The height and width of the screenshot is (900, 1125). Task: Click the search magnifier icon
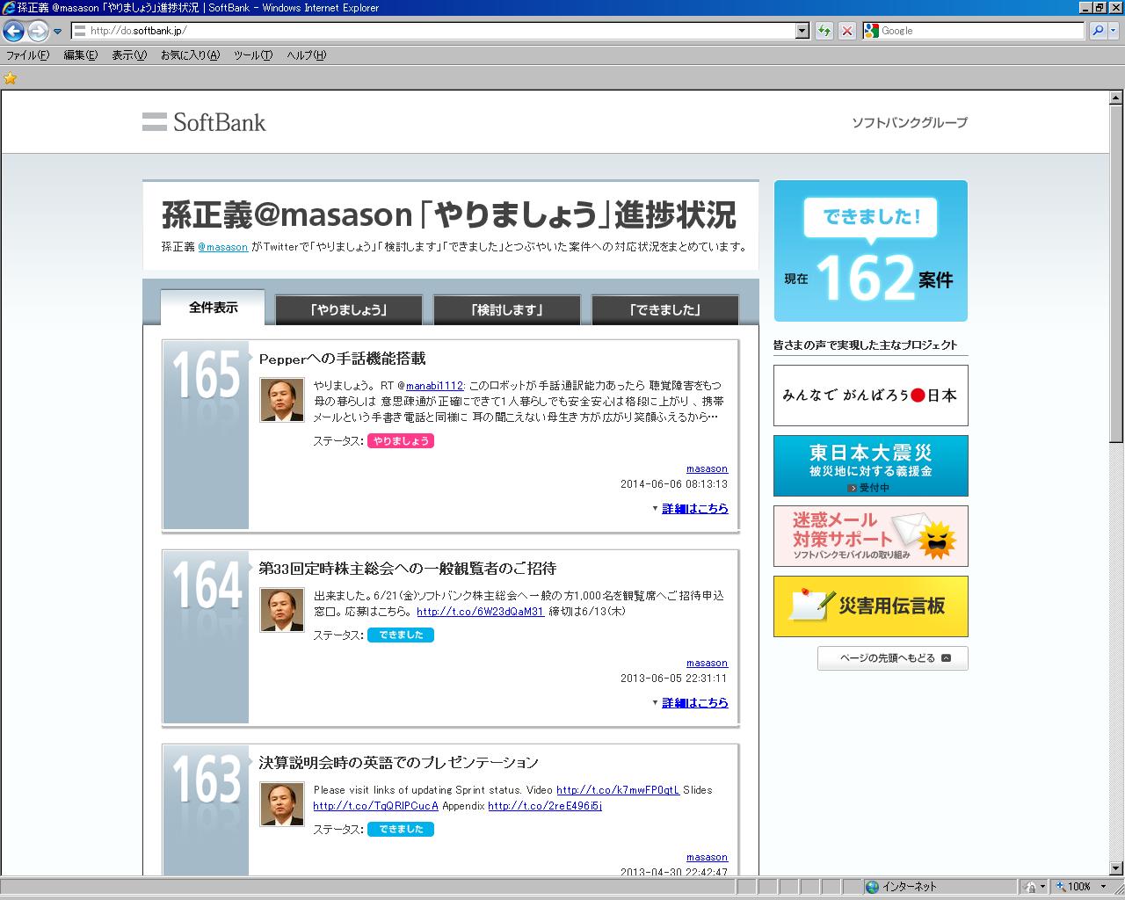(x=1097, y=31)
